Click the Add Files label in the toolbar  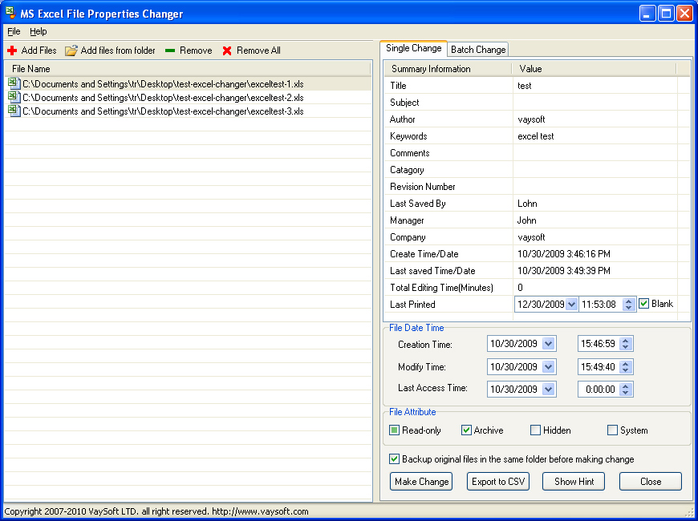[39, 50]
